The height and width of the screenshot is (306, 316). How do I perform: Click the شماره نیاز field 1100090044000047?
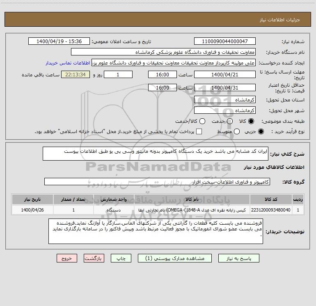225,41
